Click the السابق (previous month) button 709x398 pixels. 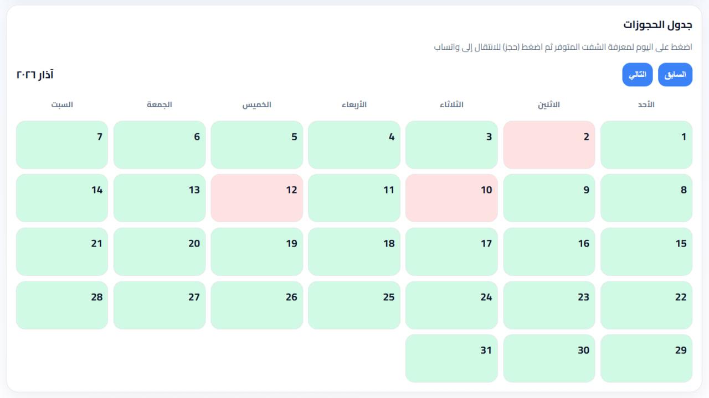point(675,75)
